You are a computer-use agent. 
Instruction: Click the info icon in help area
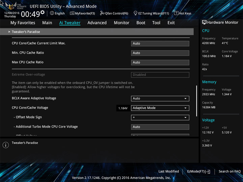coord(6,145)
